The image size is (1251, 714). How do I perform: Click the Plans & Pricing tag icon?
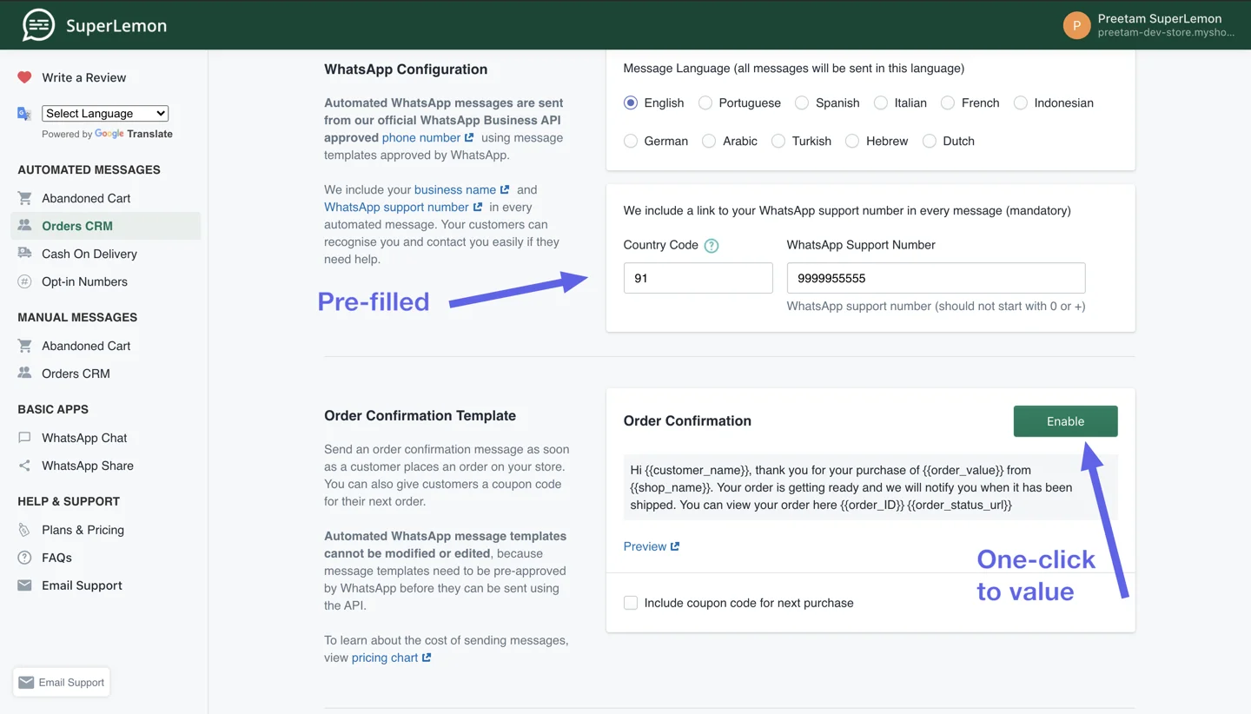(x=24, y=530)
